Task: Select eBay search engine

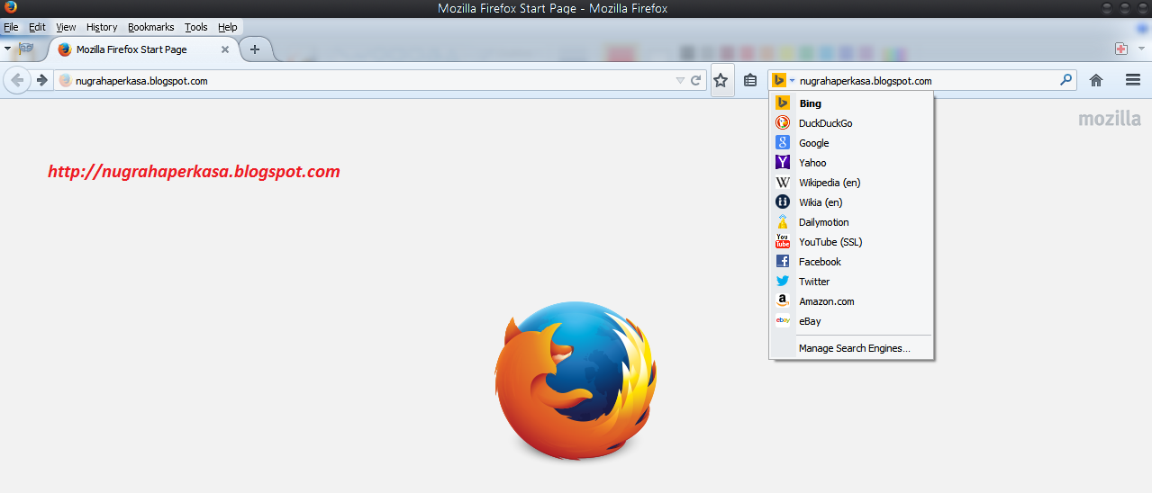Action: [x=851, y=321]
